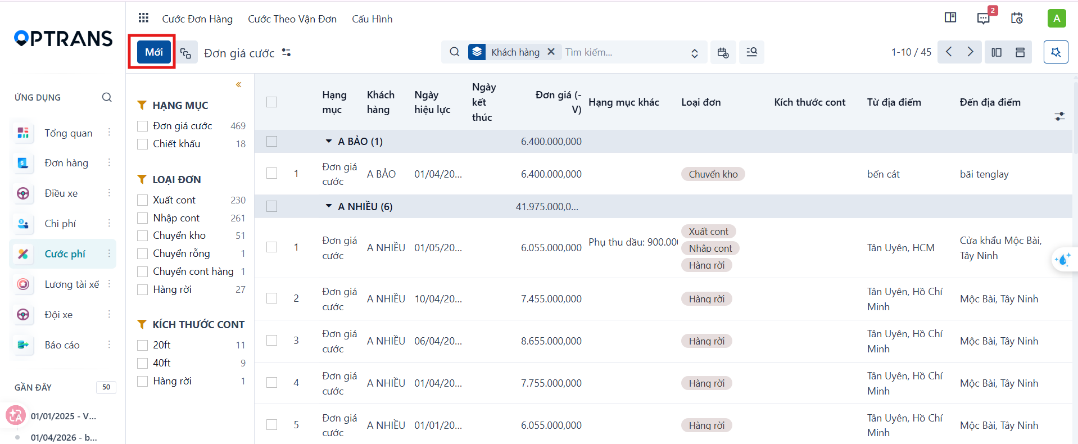Open the Cấu Hình menu
Viewport: 1078px width, 444px height.
[372, 19]
